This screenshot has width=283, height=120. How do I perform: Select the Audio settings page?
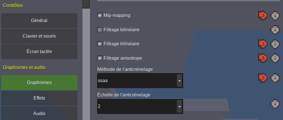(39, 113)
